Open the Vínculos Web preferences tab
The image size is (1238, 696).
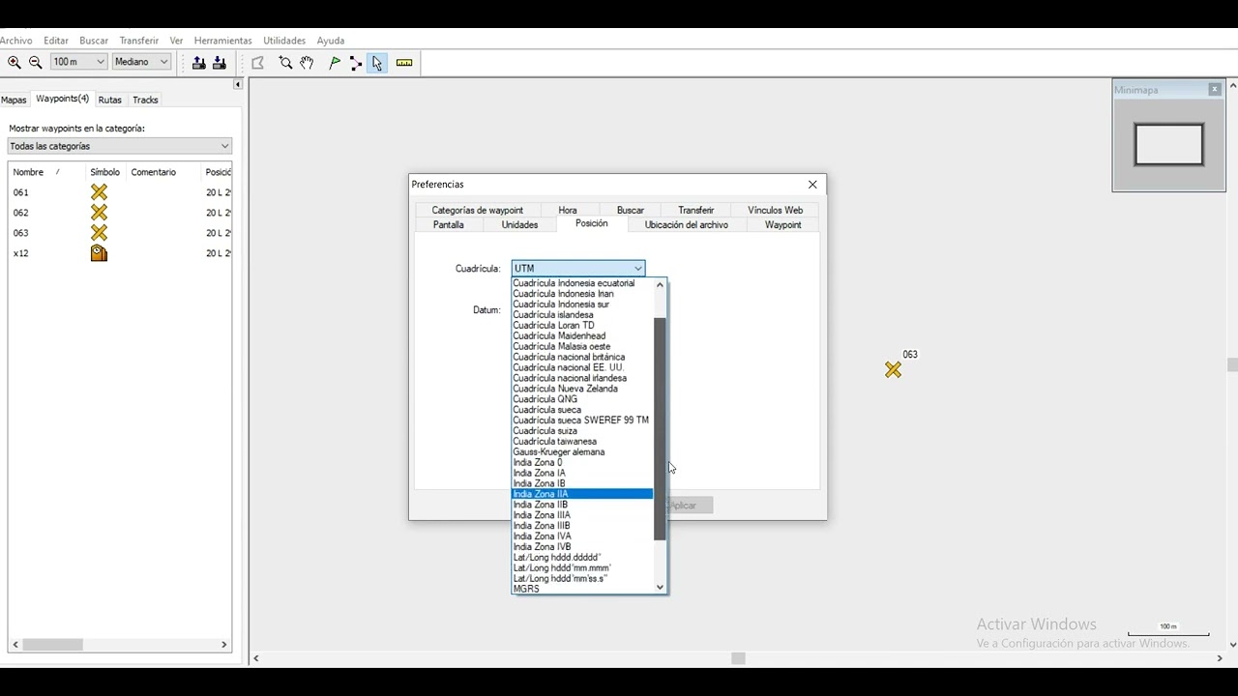[775, 210]
